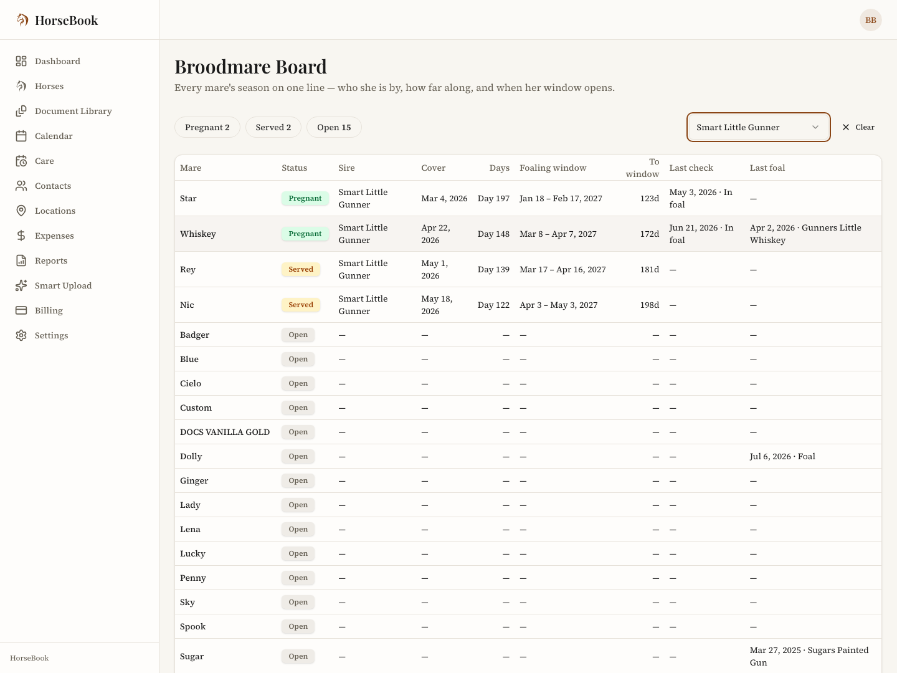
Task: Click Served status badge for Rey
Action: pyautogui.click(x=301, y=269)
